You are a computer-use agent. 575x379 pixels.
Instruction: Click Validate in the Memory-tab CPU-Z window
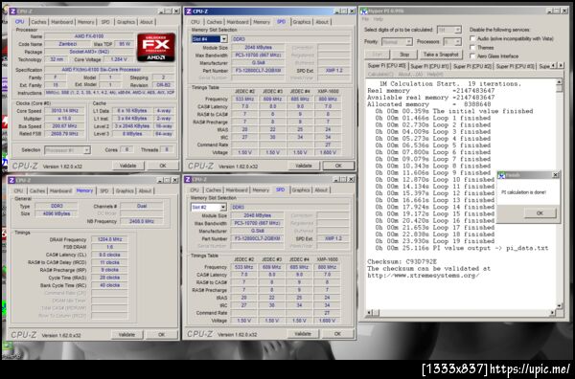[x=126, y=335]
